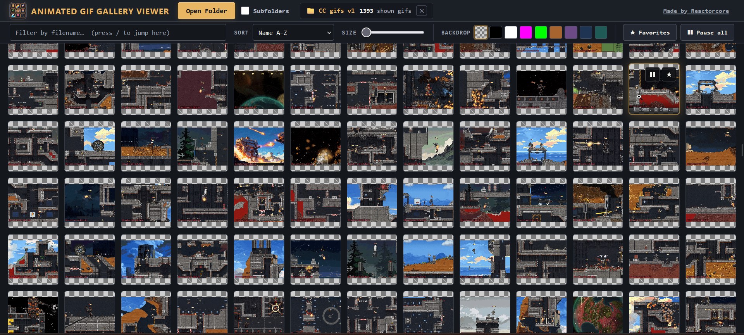Screen dimensions: 744x335
Task: Select the checkerboard transparent backdrop swatch
Action: point(481,33)
